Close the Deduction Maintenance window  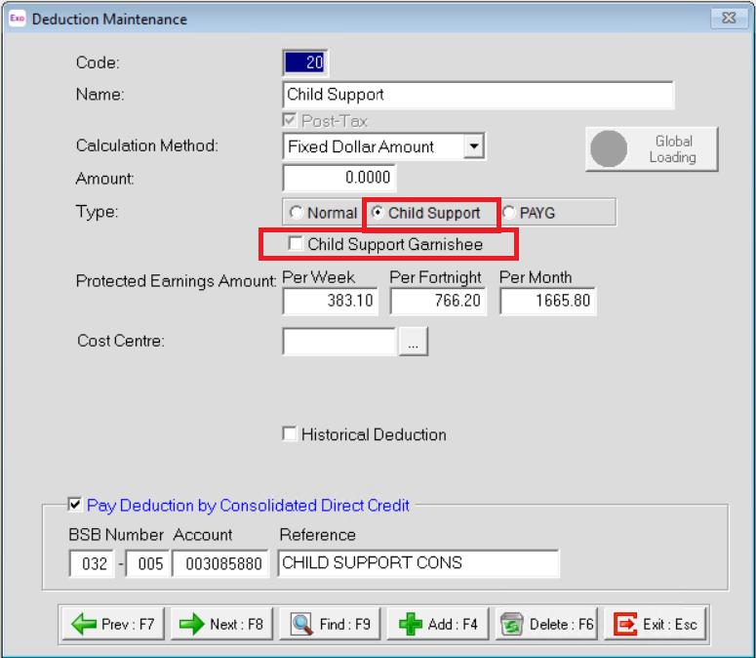[729, 18]
